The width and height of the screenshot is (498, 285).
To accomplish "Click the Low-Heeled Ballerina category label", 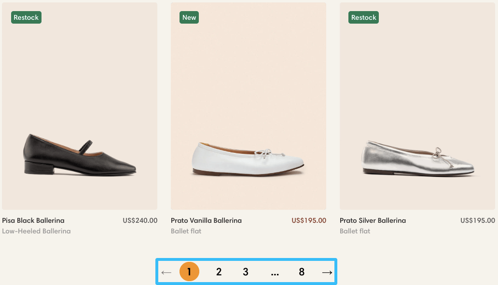I will (x=36, y=231).
